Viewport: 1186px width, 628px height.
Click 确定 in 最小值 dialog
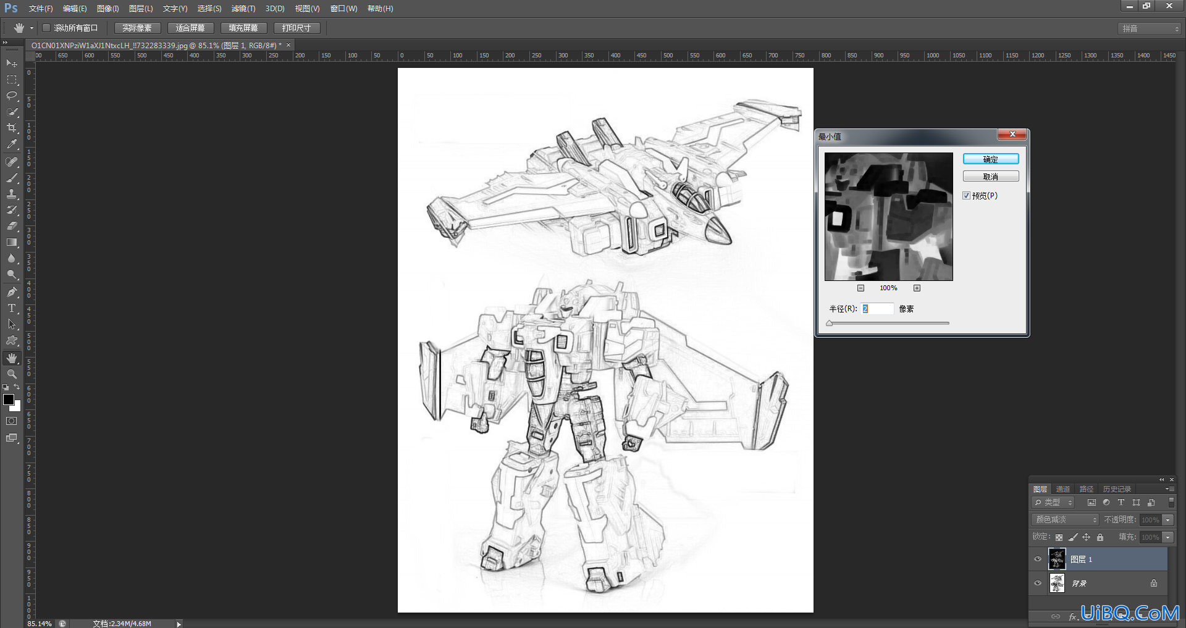[x=991, y=159]
